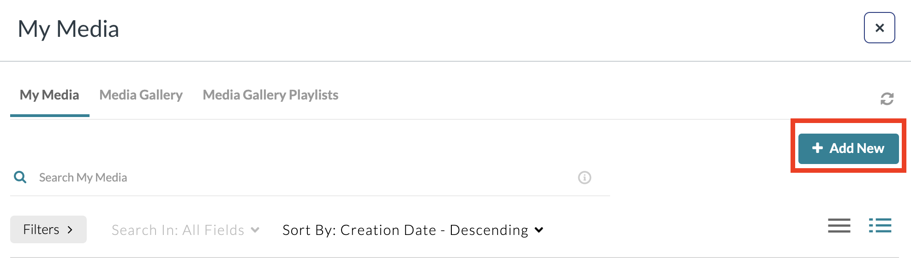Switch to the Media Gallery tab
Image resolution: width=911 pixels, height=258 pixels.
point(141,95)
